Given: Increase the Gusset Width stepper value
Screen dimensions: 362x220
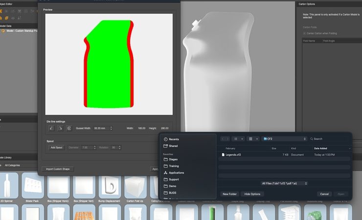Looking at the screenshot, I should (111, 127).
